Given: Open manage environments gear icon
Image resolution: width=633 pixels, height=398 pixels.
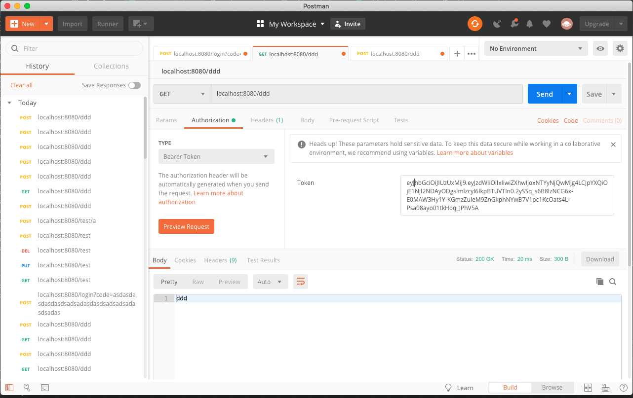Looking at the screenshot, I should 620,48.
